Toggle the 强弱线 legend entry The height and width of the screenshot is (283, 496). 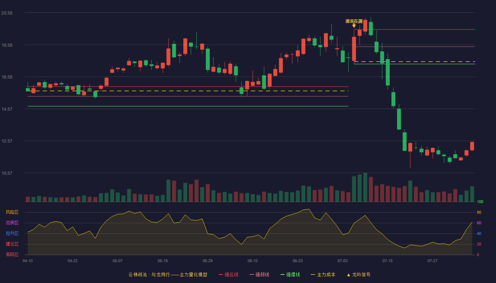click(259, 275)
